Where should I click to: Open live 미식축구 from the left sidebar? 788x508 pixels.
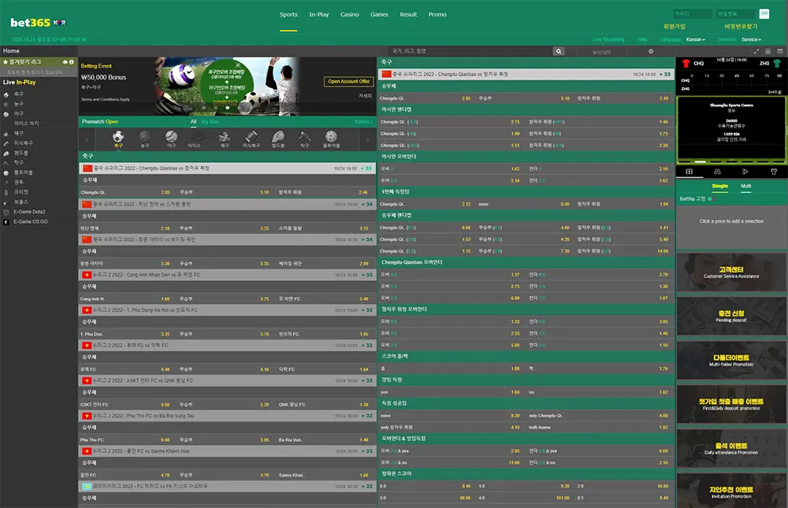pyautogui.click(x=23, y=143)
